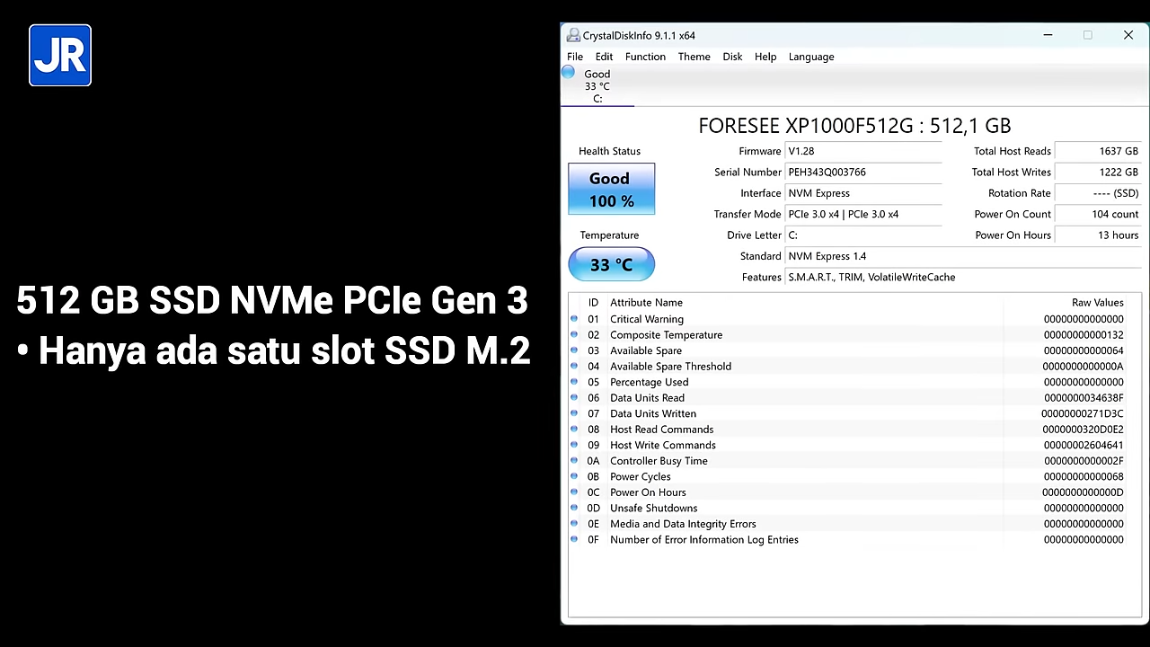
Task: Open the Language menu
Action: [811, 57]
